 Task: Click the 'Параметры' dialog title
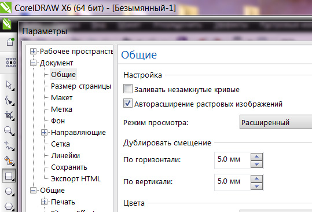tap(45, 31)
